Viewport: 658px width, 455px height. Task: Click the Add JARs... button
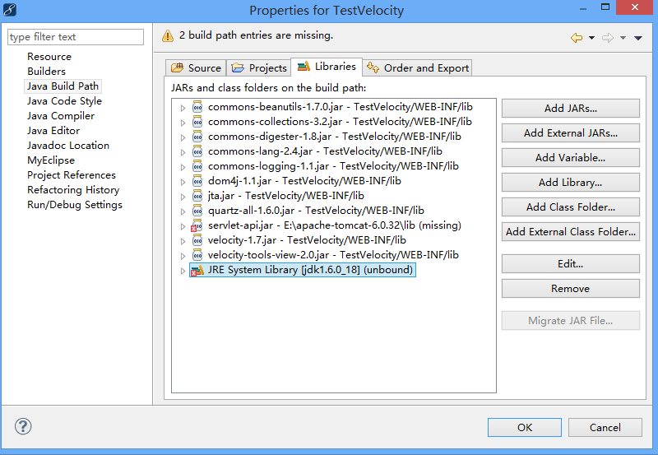[570, 109]
